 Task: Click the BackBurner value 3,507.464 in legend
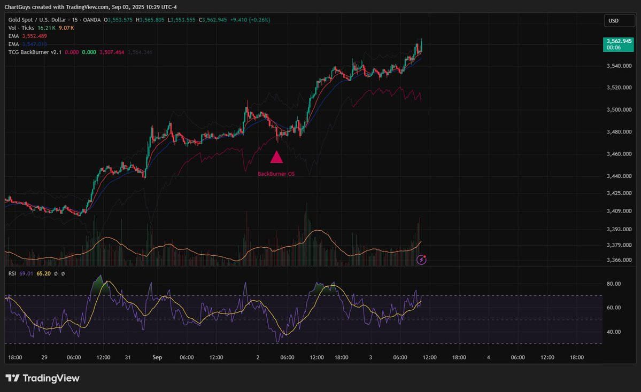112,52
